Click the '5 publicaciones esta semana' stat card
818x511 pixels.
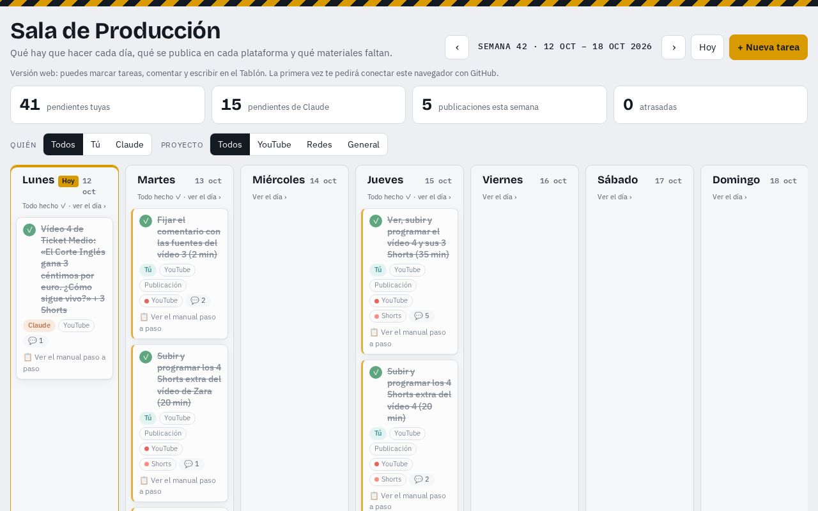[509, 105]
